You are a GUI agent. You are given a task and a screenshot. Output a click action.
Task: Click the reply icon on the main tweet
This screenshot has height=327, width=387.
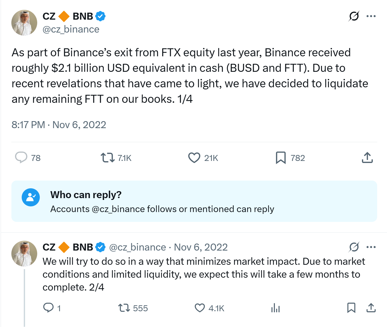pyautogui.click(x=21, y=158)
